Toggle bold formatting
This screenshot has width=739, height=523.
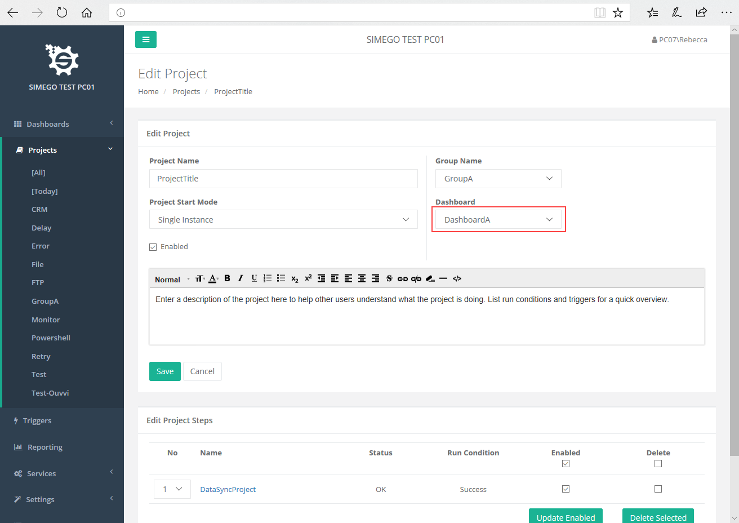(x=227, y=278)
